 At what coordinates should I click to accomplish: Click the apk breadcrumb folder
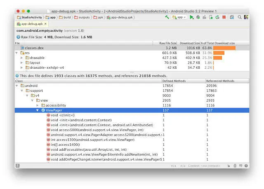click(x=98, y=17)
